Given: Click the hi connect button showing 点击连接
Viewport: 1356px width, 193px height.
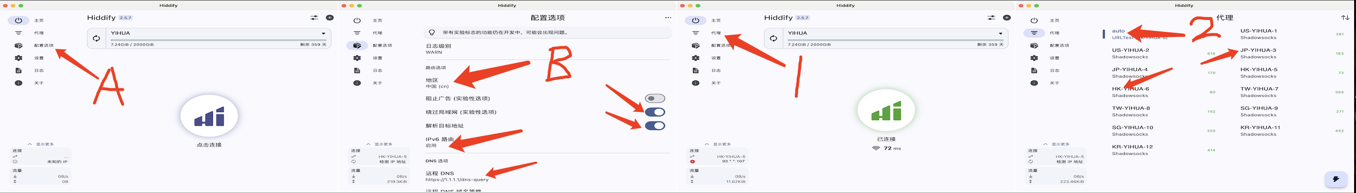Looking at the screenshot, I should [x=209, y=116].
